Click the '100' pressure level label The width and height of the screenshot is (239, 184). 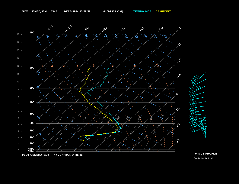[32, 33]
